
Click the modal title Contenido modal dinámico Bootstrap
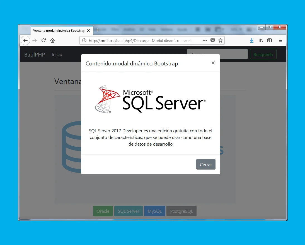132,63
